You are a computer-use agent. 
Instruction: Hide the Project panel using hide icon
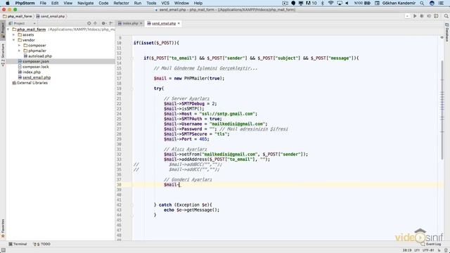point(111,23)
